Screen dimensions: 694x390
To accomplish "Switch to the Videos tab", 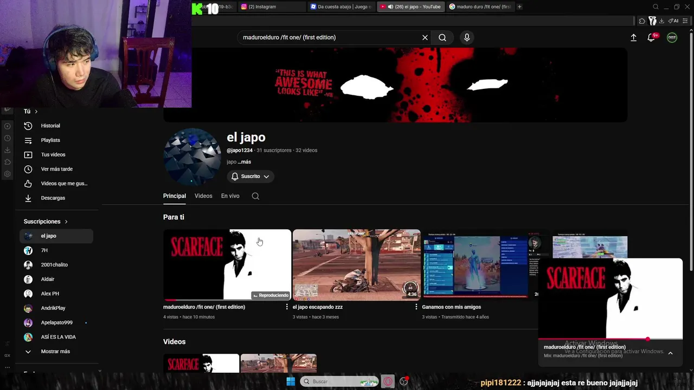I will point(203,196).
